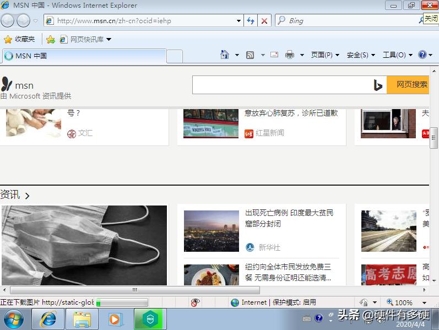The image size is (439, 330).
Task: Expand the 网页快讯库 dropdown arrow
Action: [109, 39]
